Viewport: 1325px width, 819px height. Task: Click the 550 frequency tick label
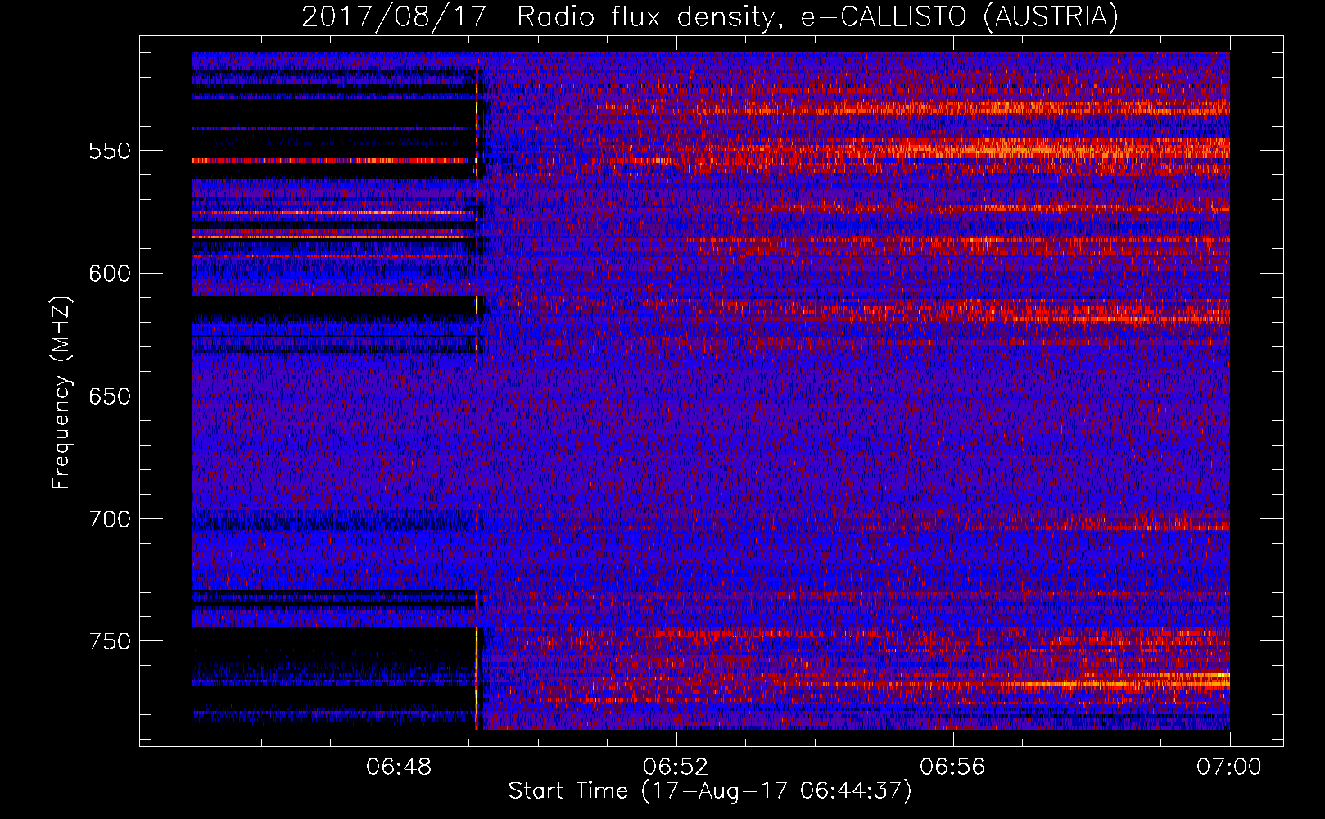pos(110,151)
